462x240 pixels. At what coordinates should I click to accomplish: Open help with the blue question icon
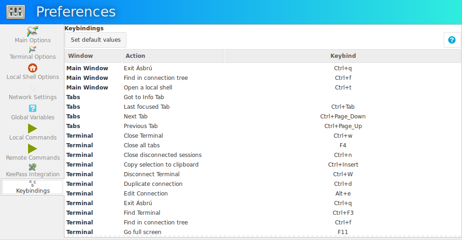coord(452,40)
